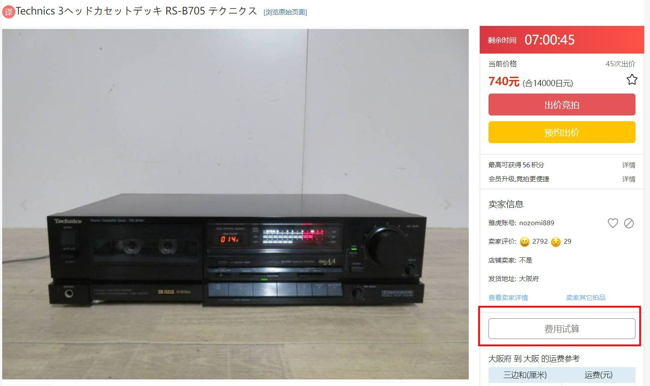Viewport: 650px width, 386px height.
Task: Add item to favorites with star icon
Action: point(632,79)
